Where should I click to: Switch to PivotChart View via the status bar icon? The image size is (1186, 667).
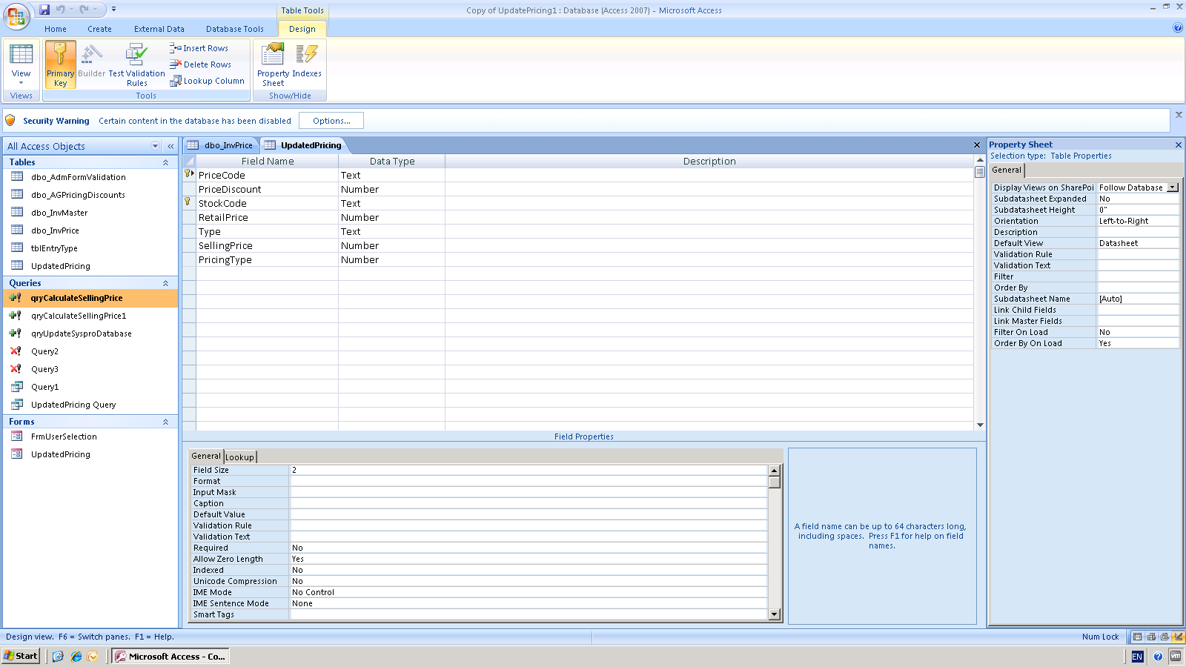click(1165, 637)
